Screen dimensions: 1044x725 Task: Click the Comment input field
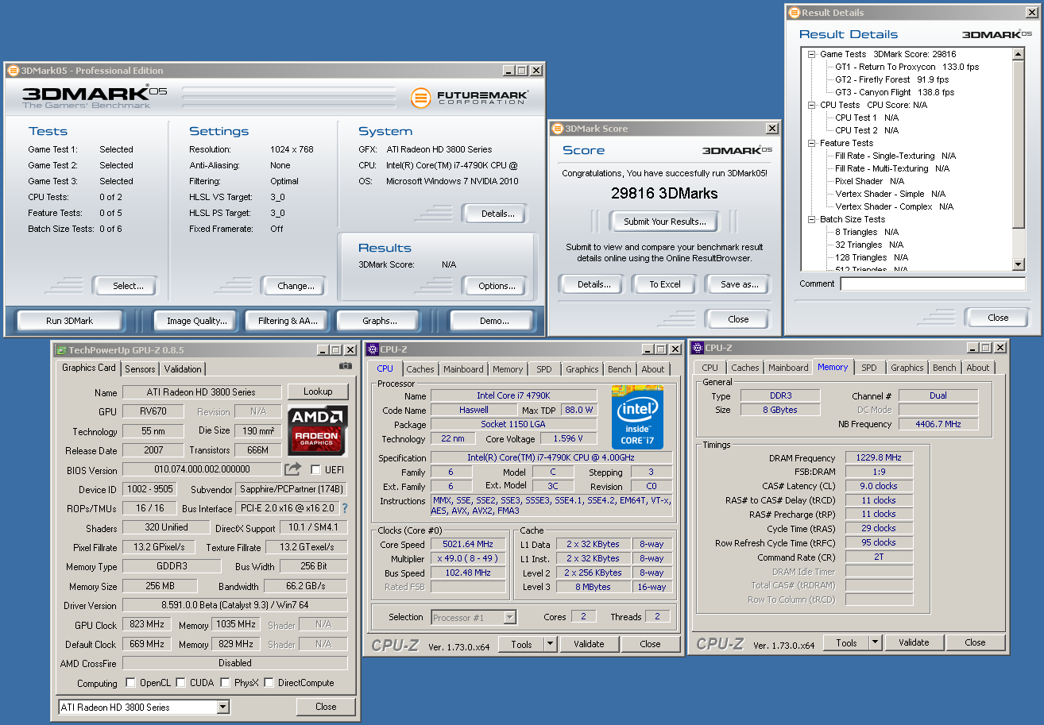(932, 283)
